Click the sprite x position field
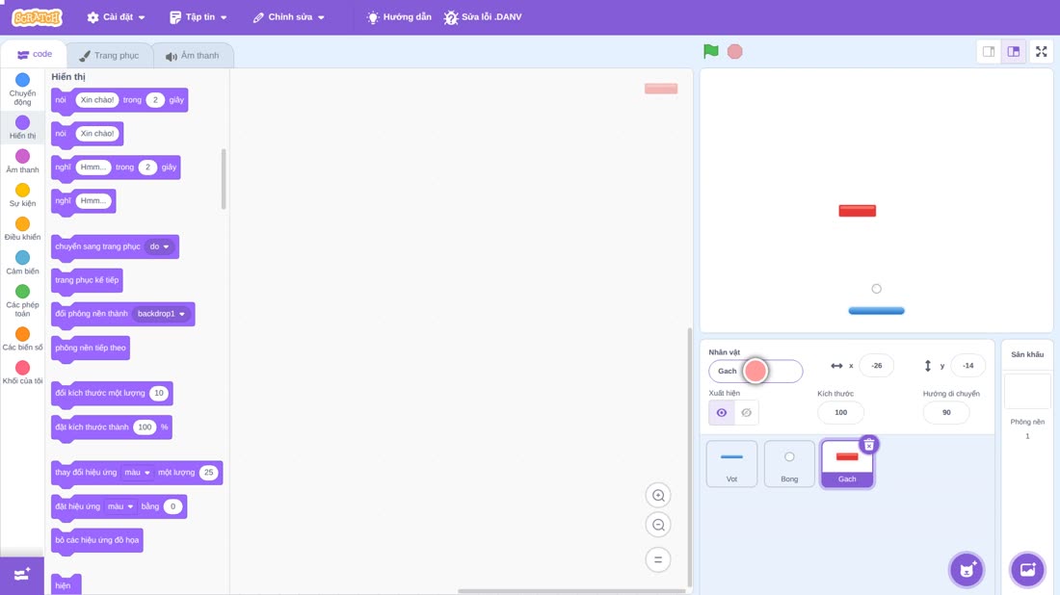The image size is (1060, 595). click(876, 365)
